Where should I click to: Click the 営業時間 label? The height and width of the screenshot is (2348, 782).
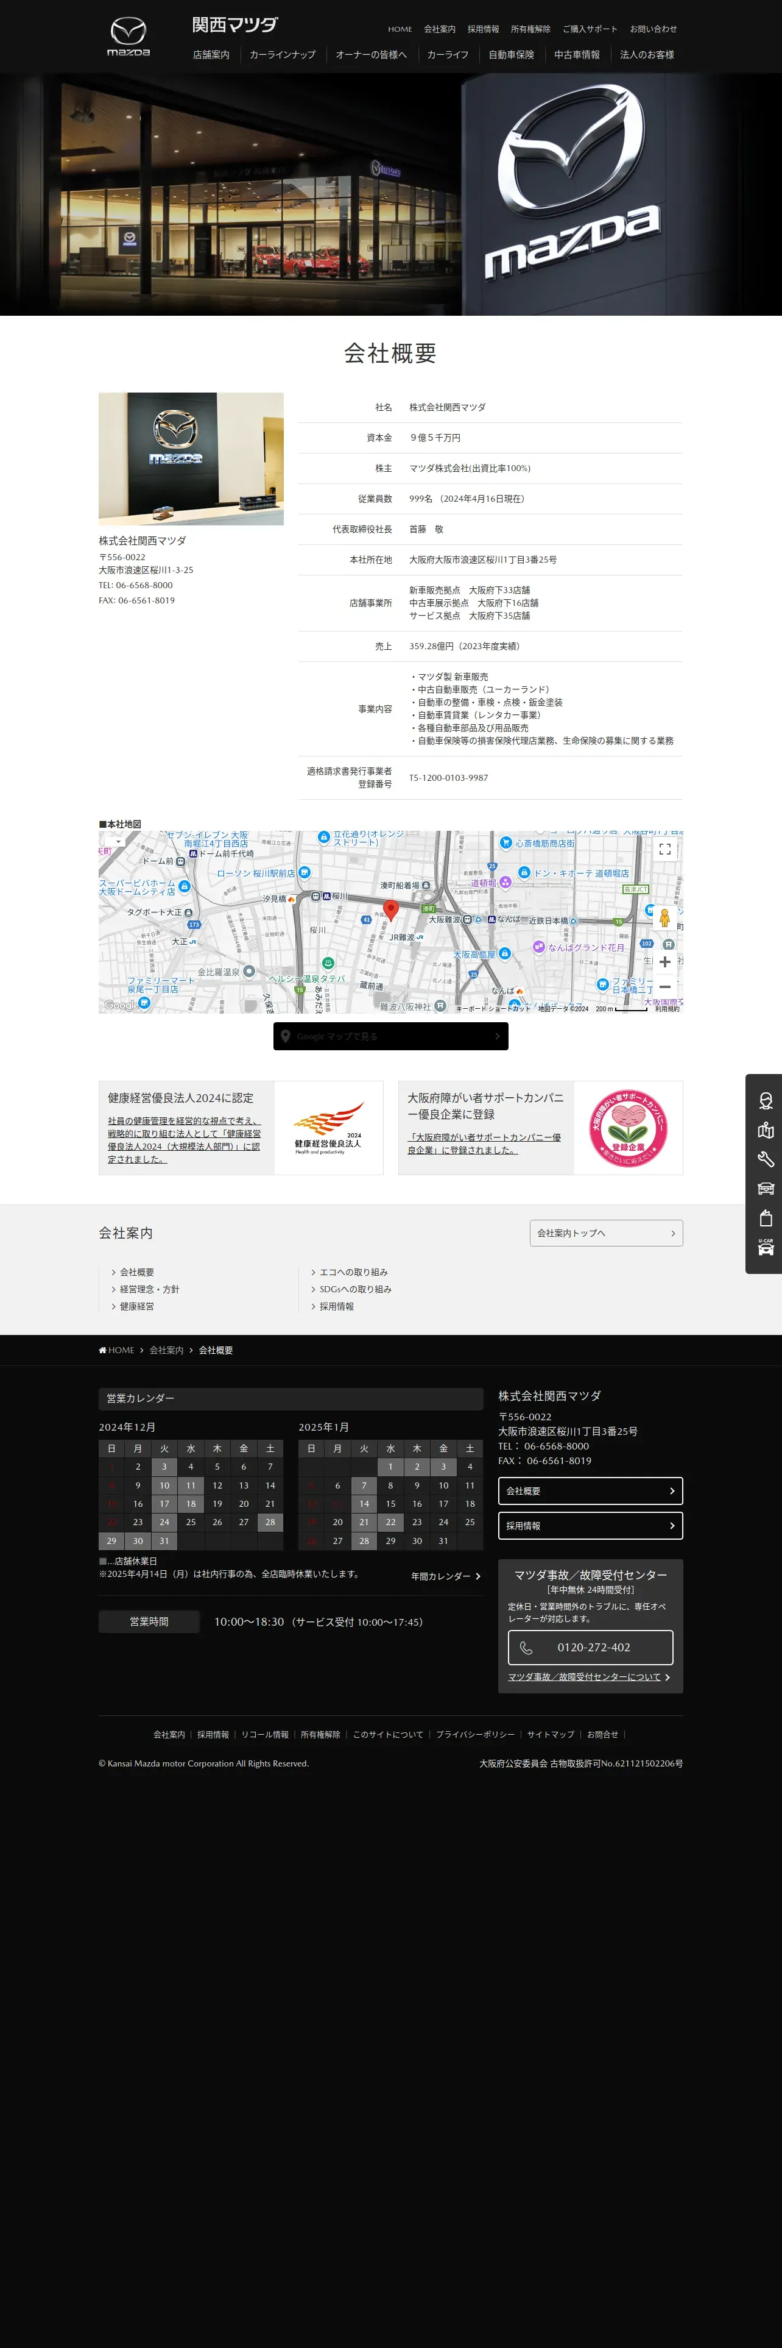[x=149, y=1621]
